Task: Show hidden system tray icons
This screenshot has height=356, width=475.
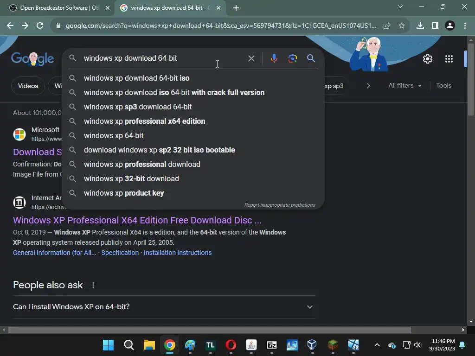Action: (377, 345)
